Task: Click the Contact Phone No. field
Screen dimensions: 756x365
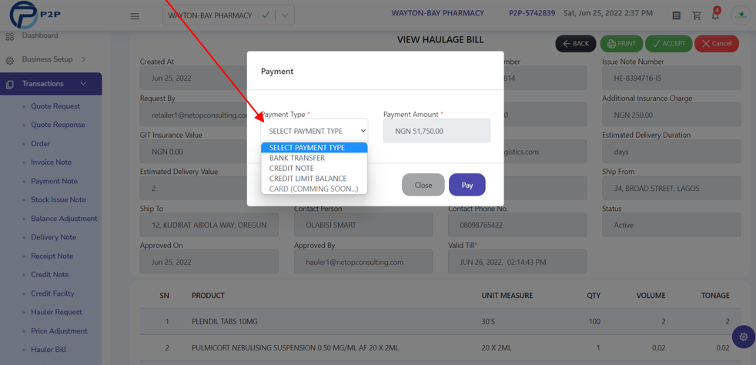Action: coord(517,225)
